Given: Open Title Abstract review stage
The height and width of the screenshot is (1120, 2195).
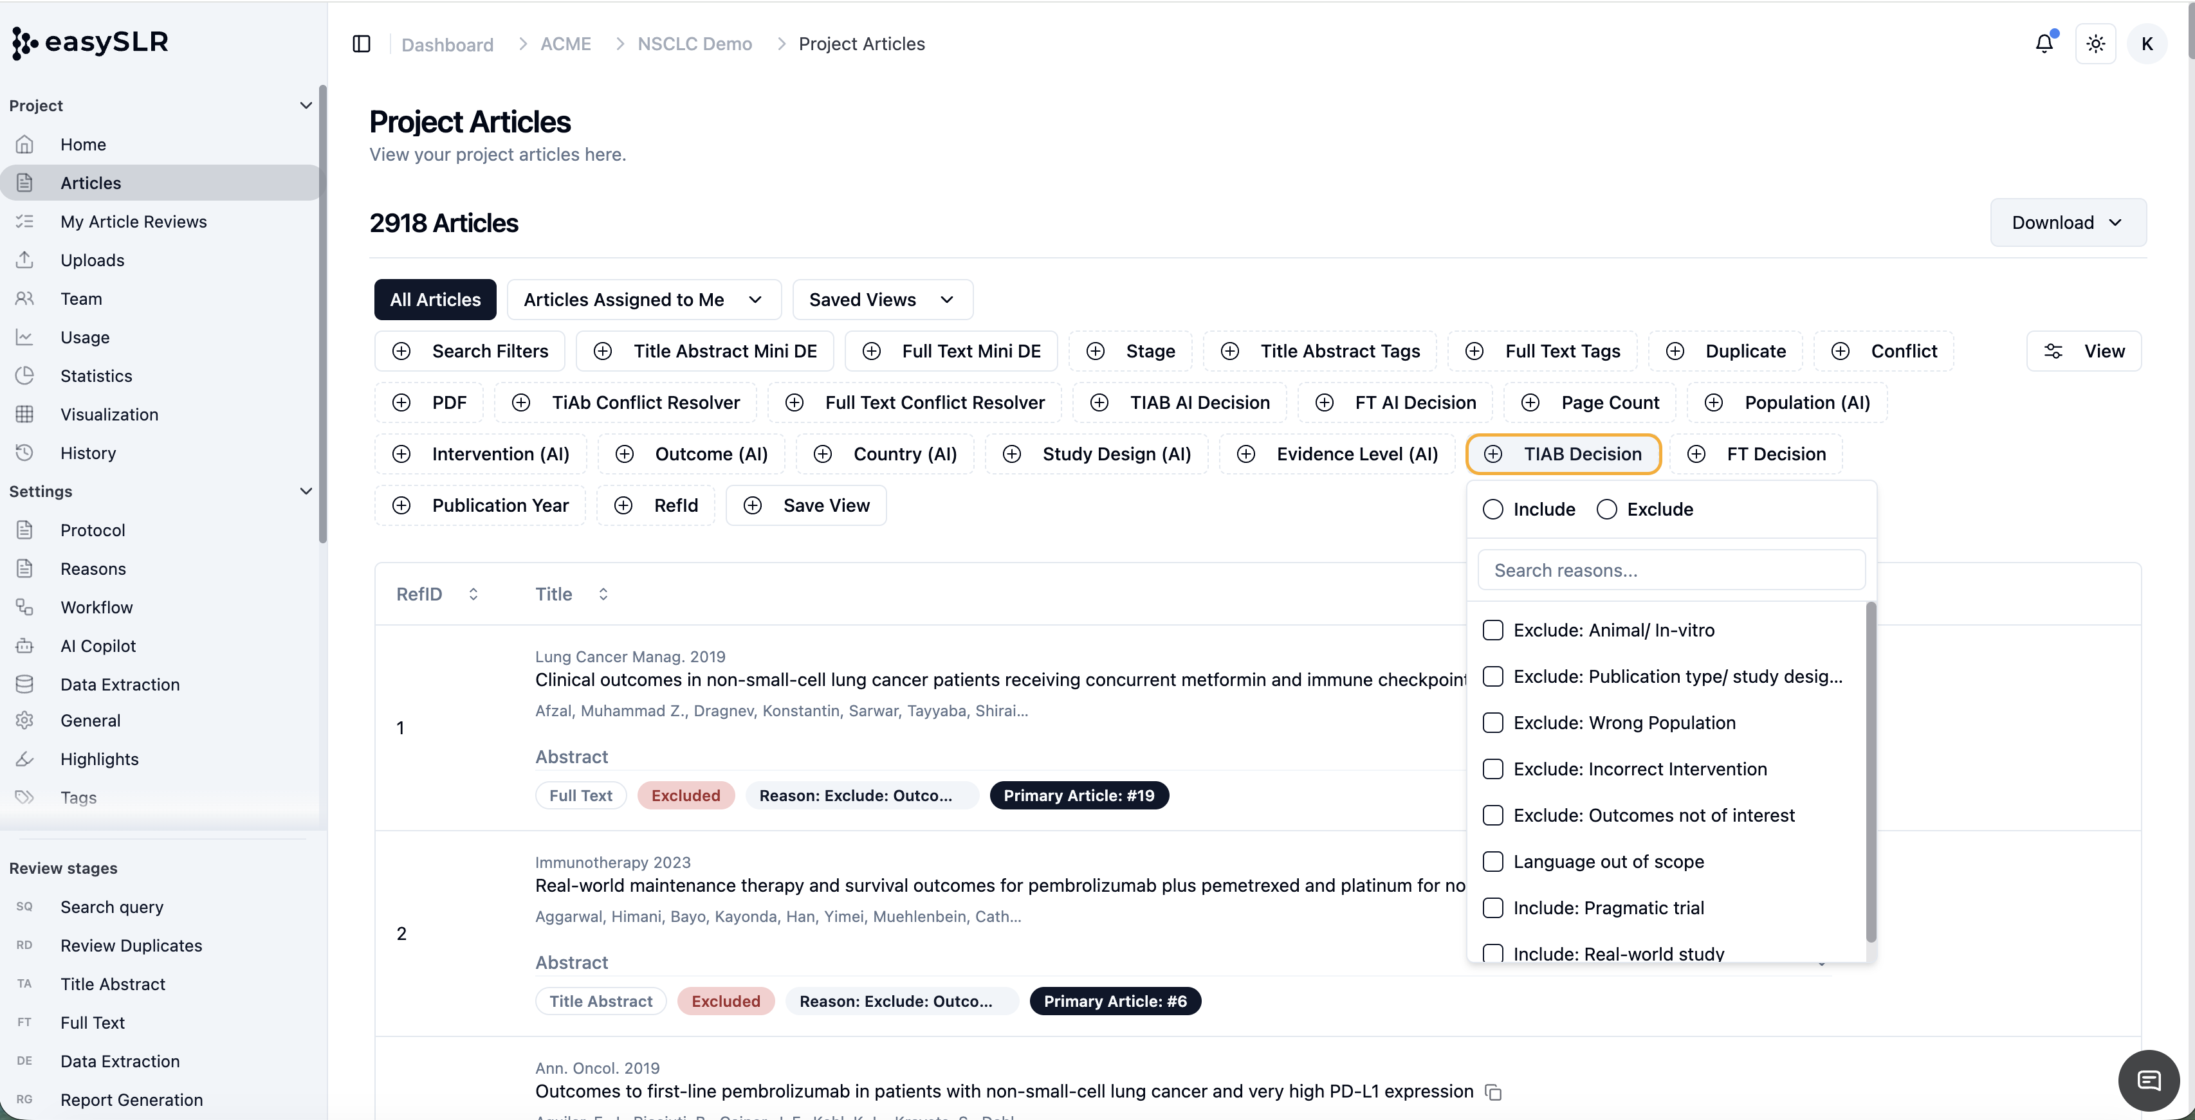Looking at the screenshot, I should tap(113, 984).
